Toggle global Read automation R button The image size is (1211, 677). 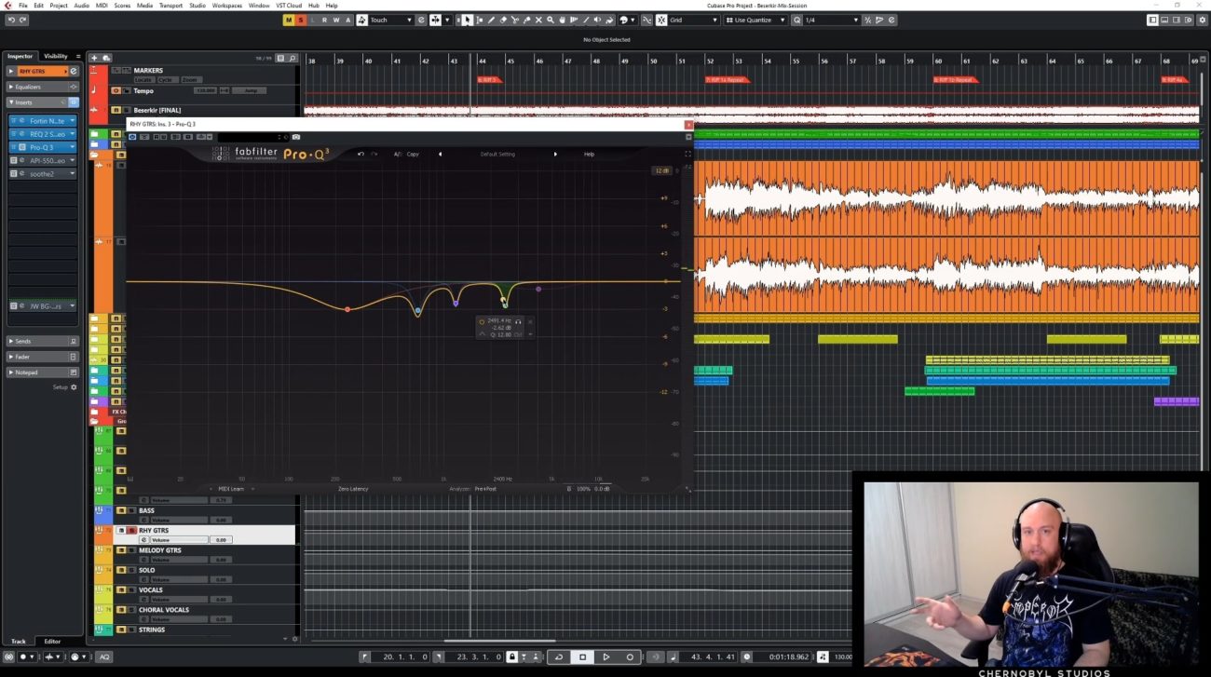324,20
